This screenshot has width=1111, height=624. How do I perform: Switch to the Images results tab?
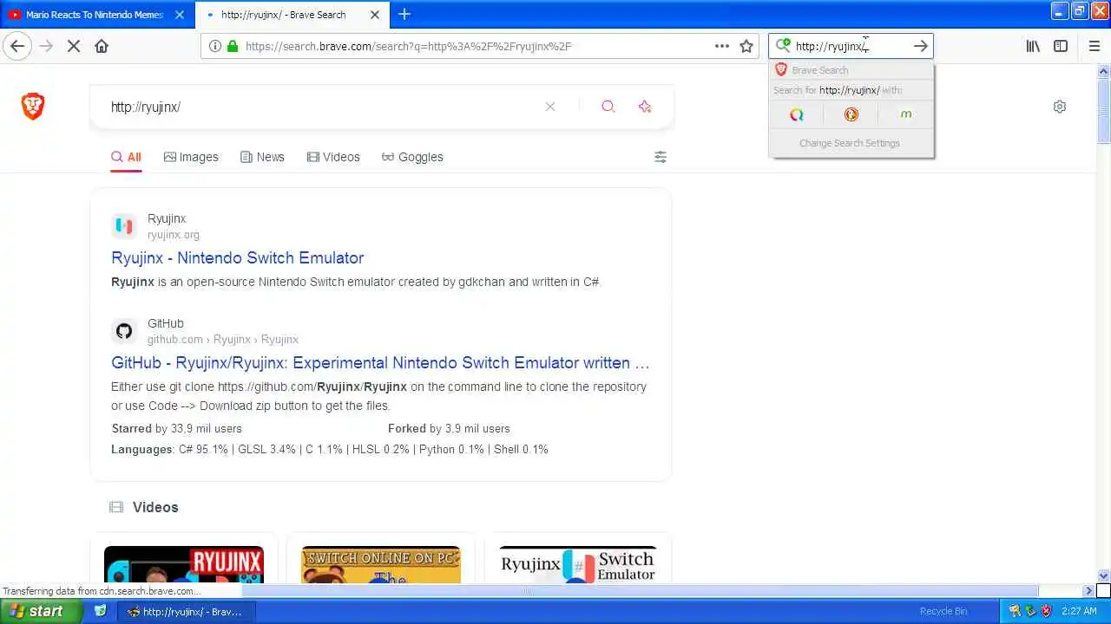point(191,157)
